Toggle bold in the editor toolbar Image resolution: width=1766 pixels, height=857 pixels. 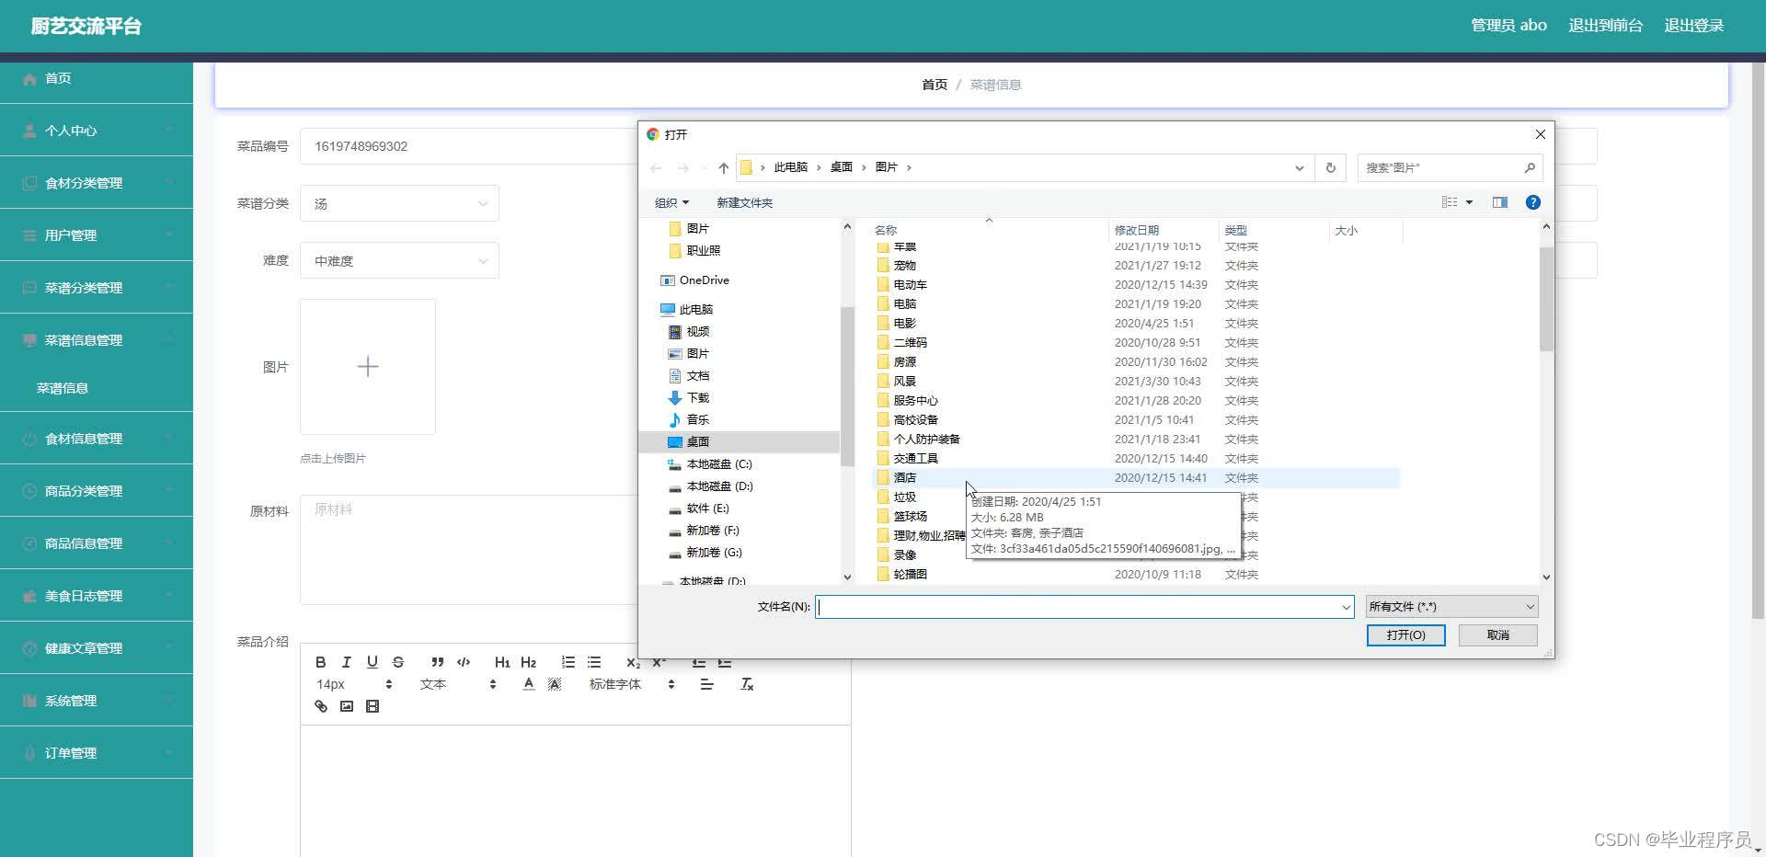click(x=320, y=662)
